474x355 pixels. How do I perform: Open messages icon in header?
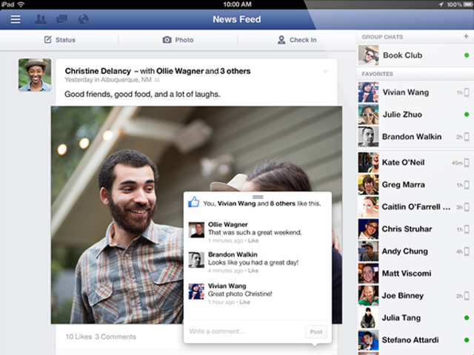[x=62, y=19]
